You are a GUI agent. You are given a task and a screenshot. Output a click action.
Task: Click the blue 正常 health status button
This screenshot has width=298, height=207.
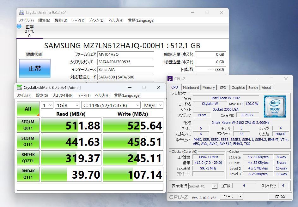[34, 68]
